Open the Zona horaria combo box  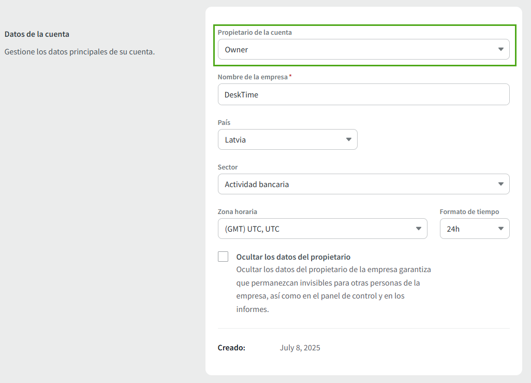point(316,229)
